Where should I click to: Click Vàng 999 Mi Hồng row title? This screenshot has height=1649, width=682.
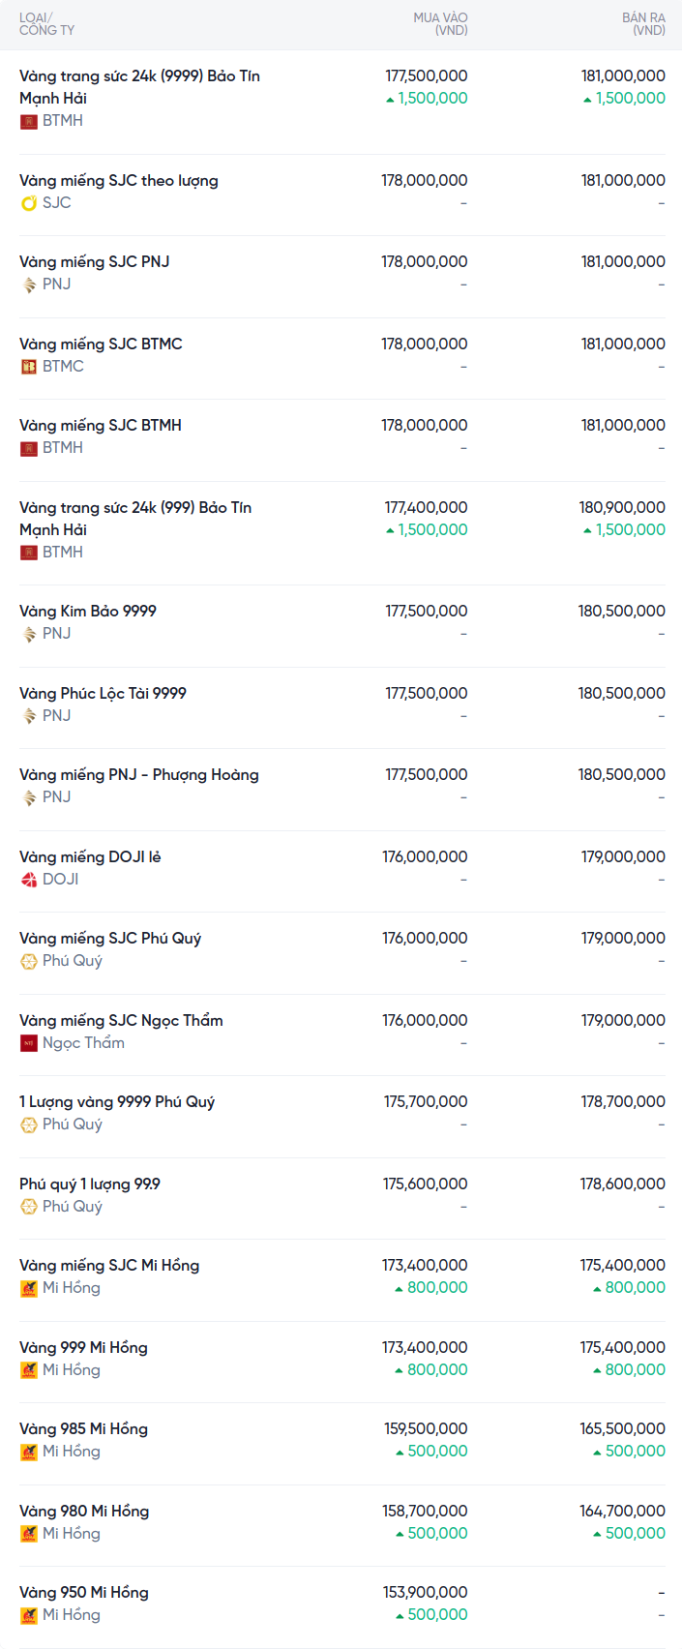click(x=83, y=1348)
